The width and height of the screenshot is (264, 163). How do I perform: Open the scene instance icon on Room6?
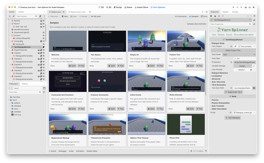tap(41, 21)
